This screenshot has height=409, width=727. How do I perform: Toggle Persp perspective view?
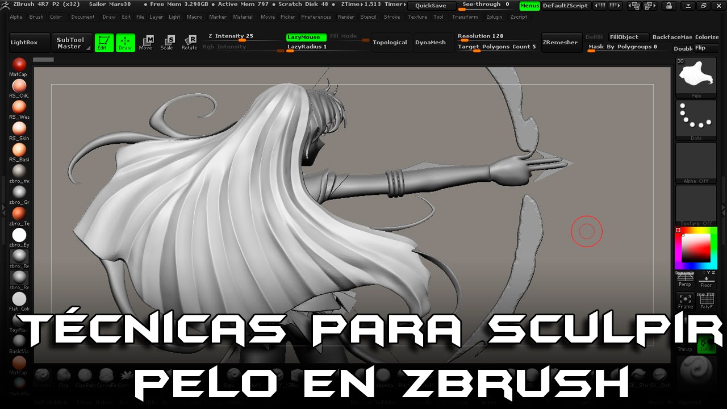pyautogui.click(x=686, y=280)
